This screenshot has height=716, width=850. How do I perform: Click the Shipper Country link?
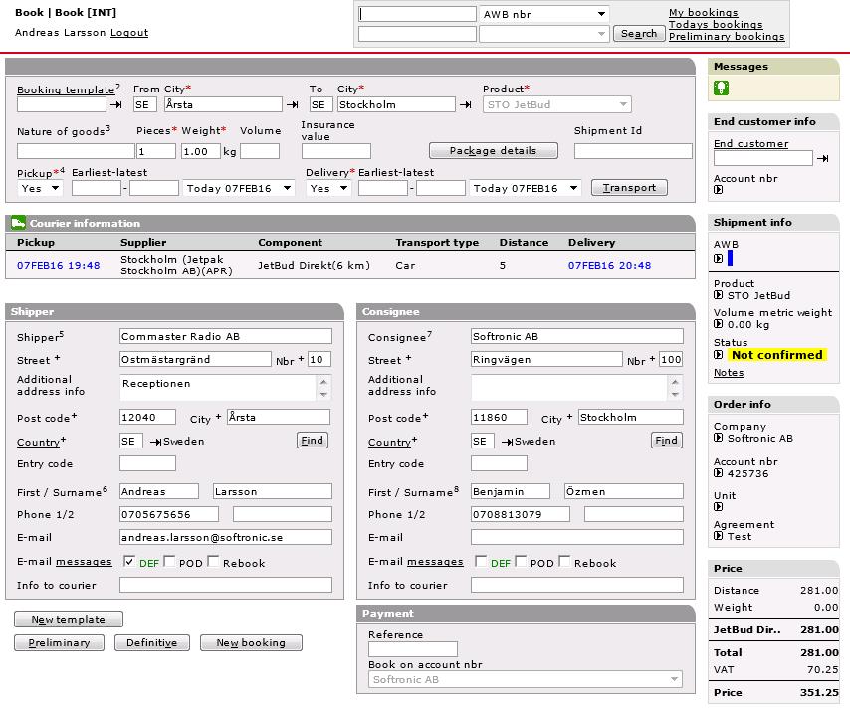pos(38,442)
